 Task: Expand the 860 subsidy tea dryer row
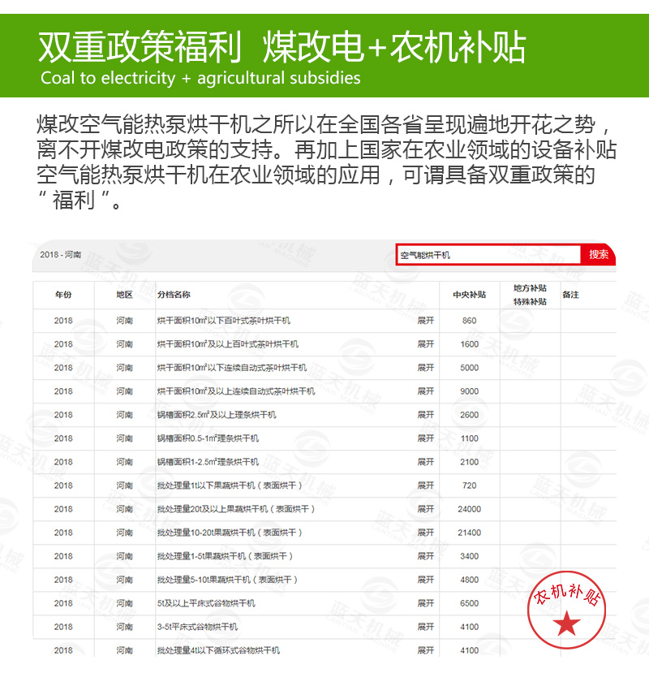click(425, 321)
